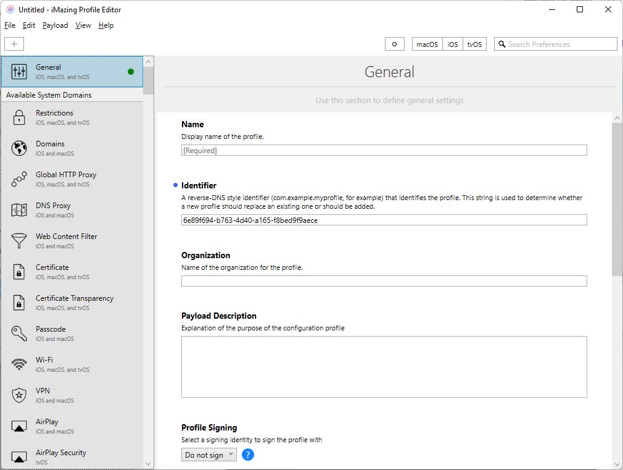Click the search magnifier icon
Screen dimensions: 623x470
(x=502, y=44)
